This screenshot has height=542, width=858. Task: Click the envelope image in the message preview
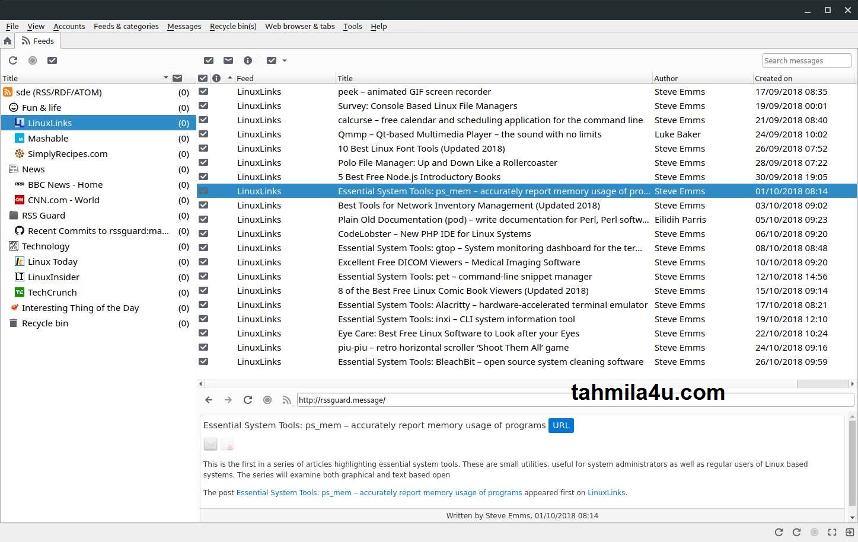210,444
